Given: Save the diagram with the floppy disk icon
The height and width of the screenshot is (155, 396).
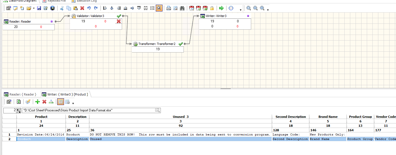Looking at the screenshot, I should 39,8.
